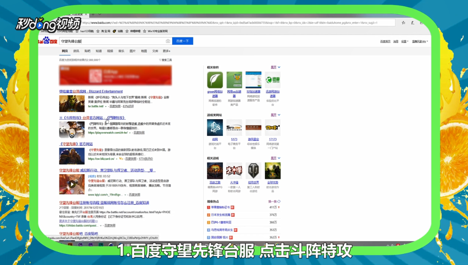Open 《斗阵特攻》台湾官方网站 result link
The width and height of the screenshot is (468, 265).
click(92, 118)
